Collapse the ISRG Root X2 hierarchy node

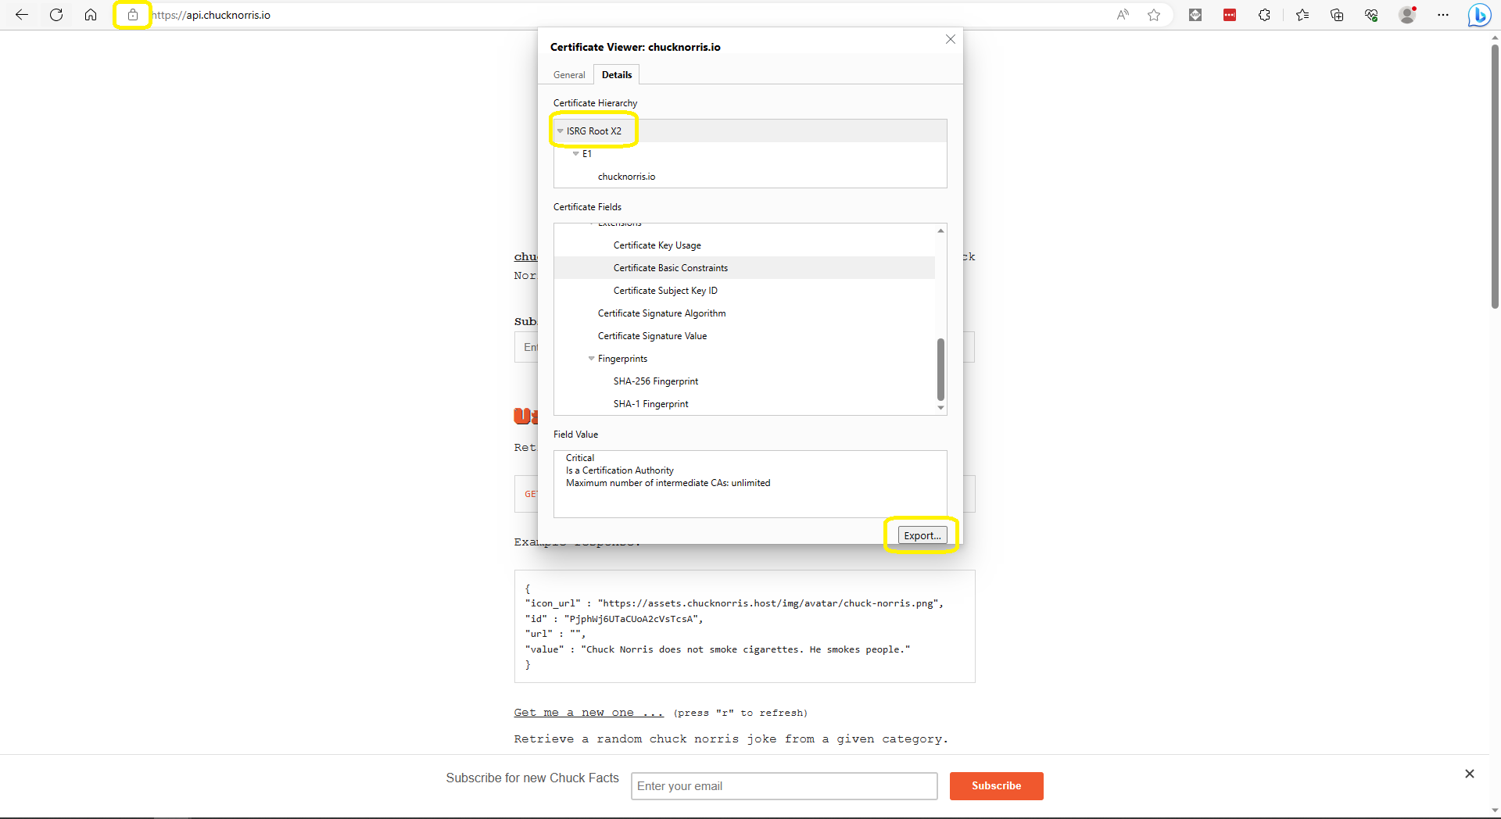click(x=560, y=131)
